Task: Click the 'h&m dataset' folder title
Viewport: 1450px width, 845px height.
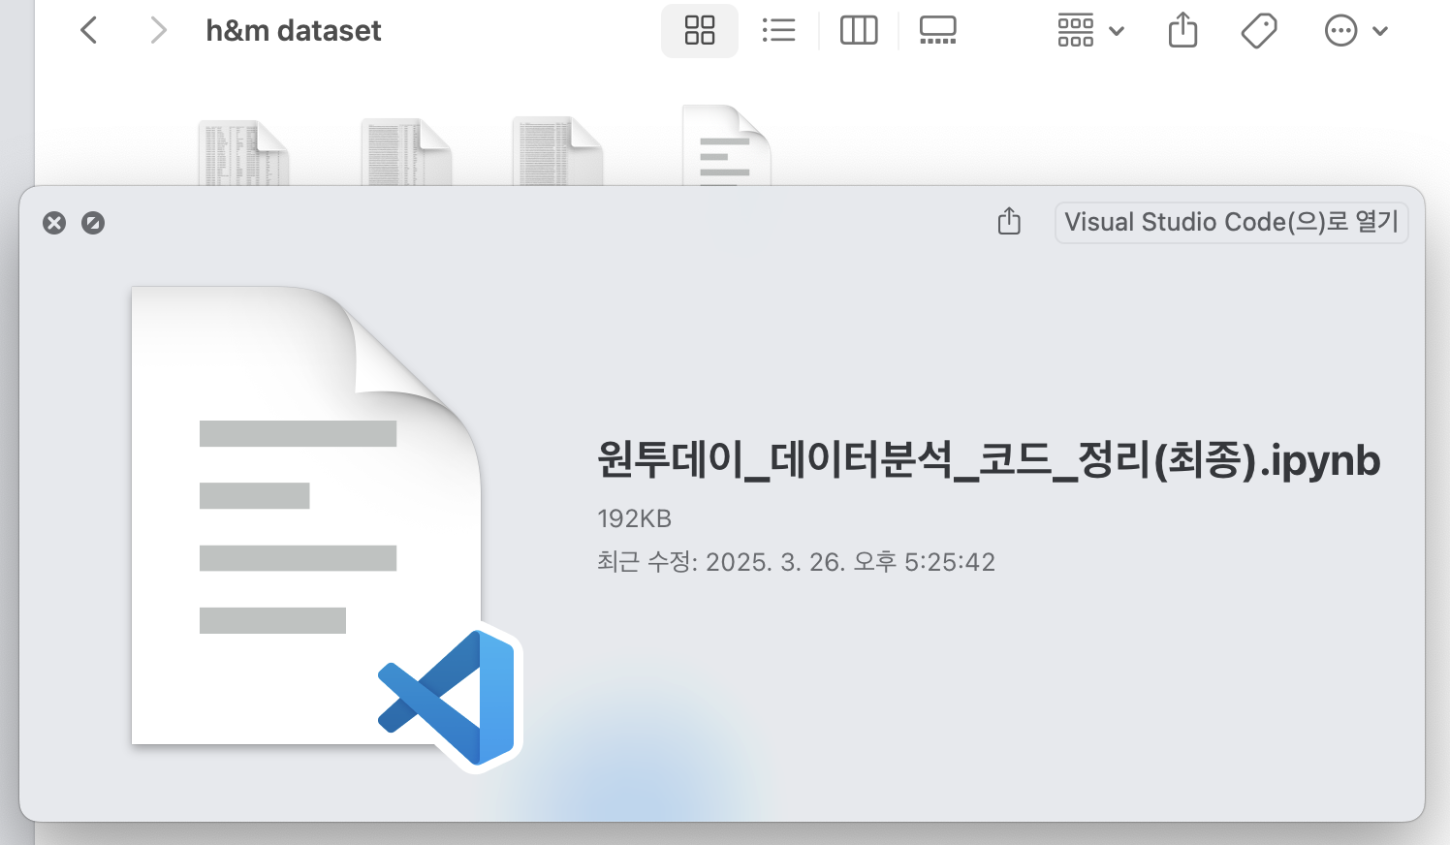Action: pos(294,30)
